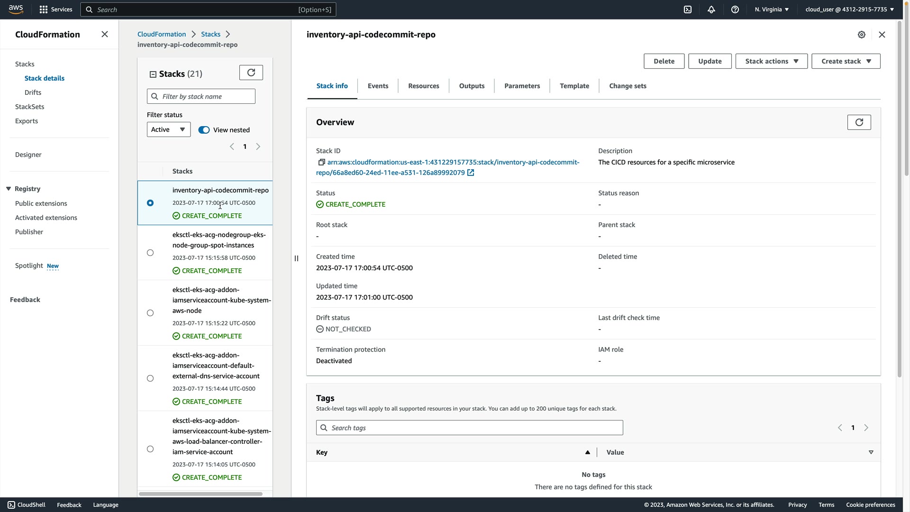Image resolution: width=910 pixels, height=512 pixels.
Task: Open the Drifts sidebar link
Action: [33, 92]
